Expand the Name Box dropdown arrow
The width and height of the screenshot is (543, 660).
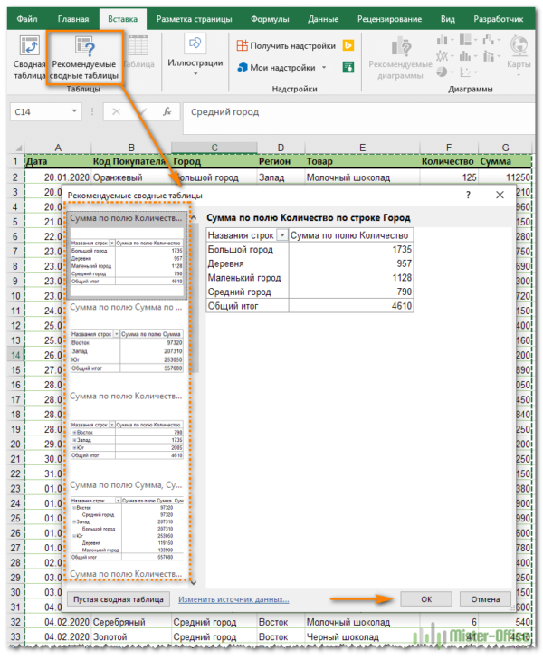coord(74,111)
